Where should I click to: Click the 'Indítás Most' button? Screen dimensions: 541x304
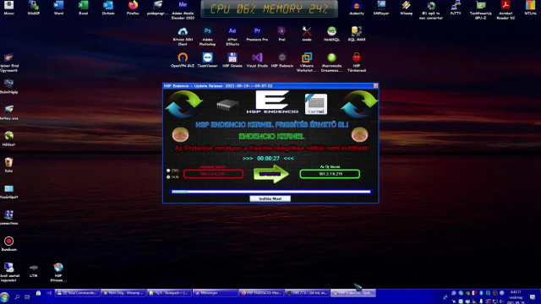(x=270, y=198)
